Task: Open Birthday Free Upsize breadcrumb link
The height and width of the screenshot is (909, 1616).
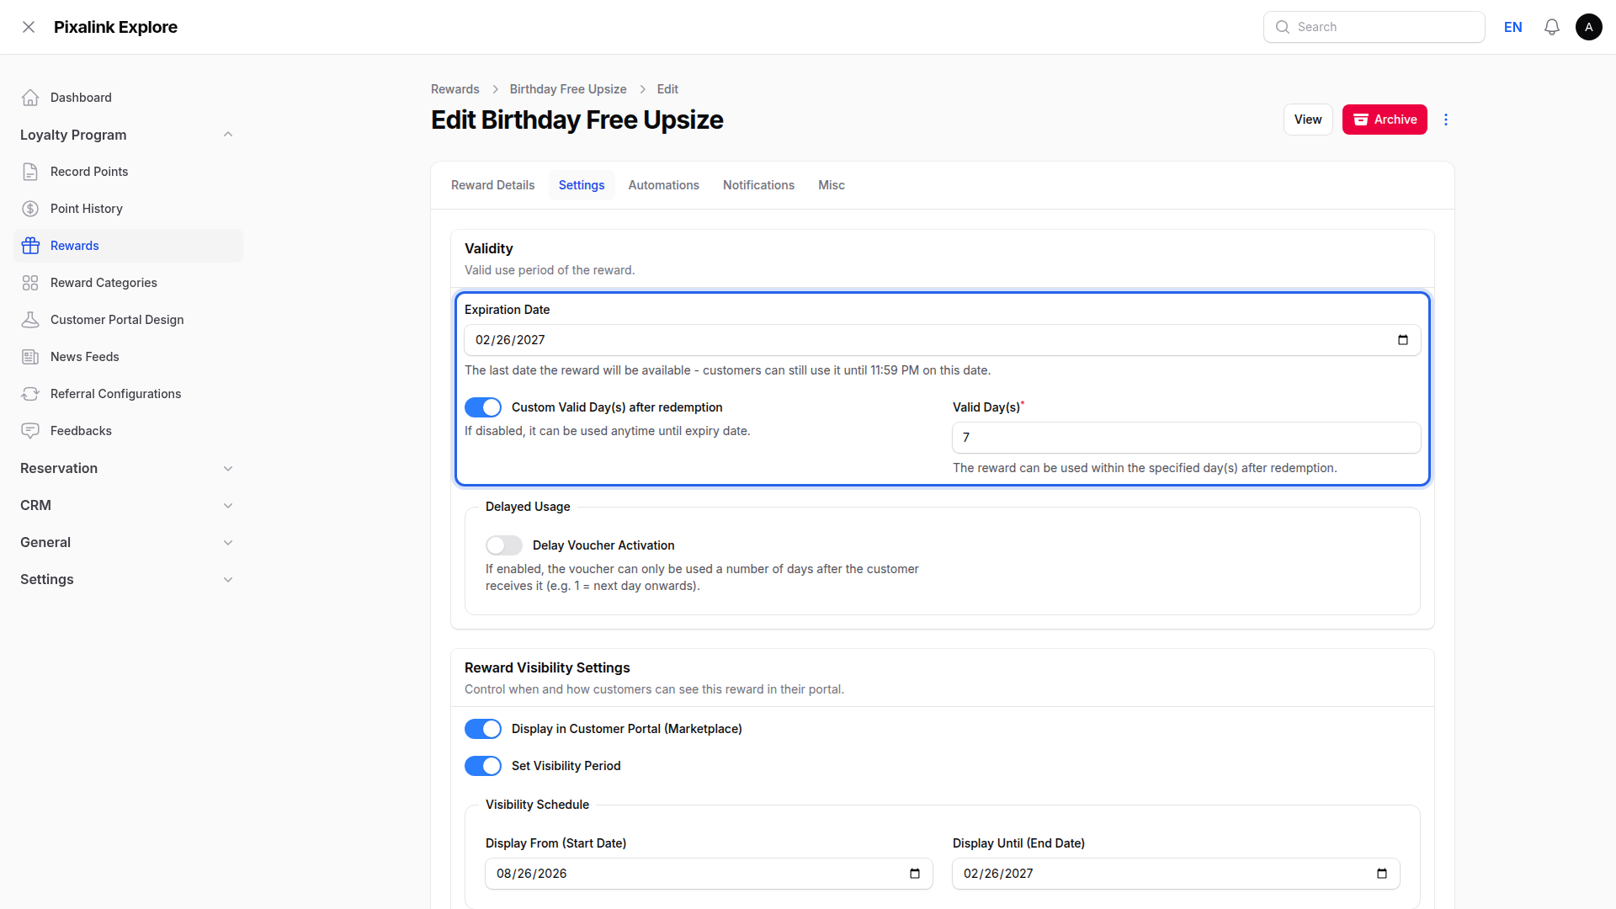Action: coord(568,89)
